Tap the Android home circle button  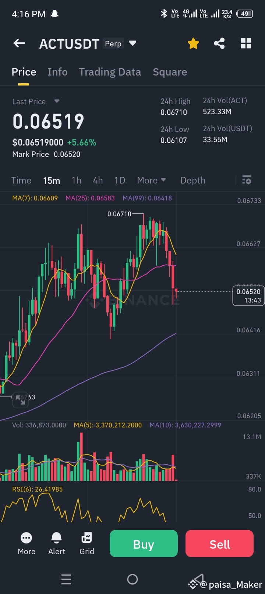click(132, 579)
